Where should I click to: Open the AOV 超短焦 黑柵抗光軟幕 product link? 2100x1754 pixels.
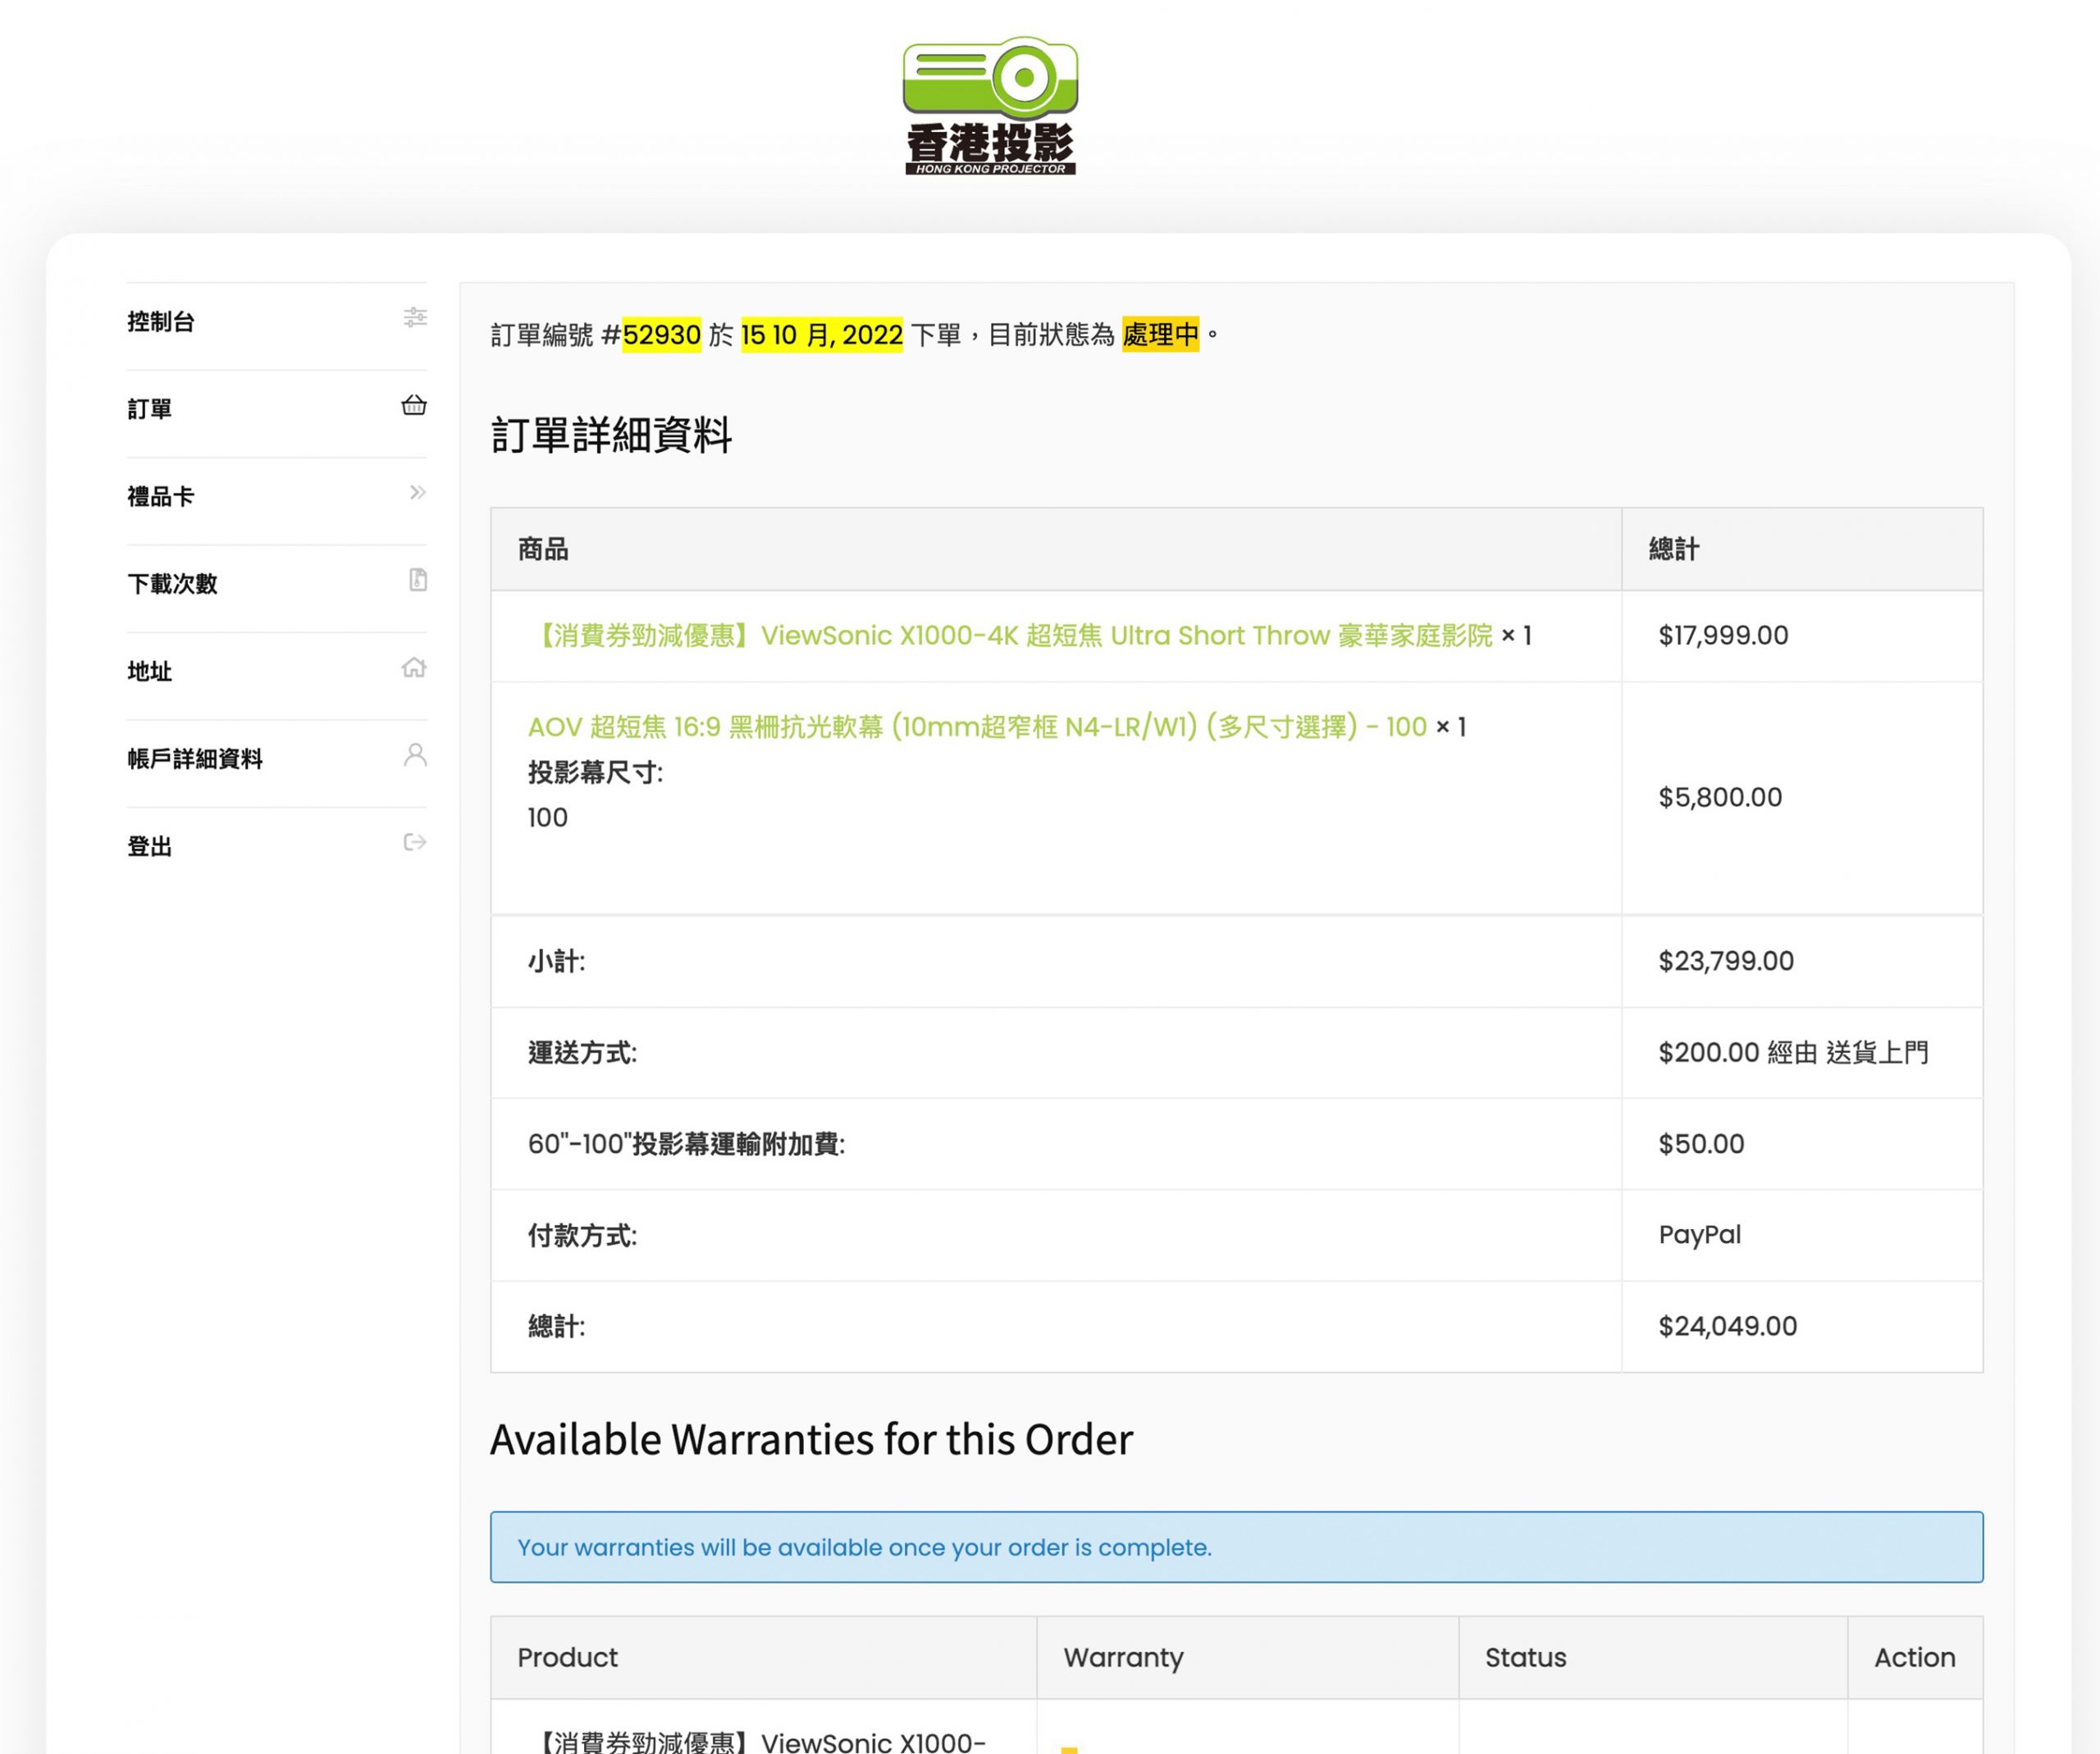977,727
